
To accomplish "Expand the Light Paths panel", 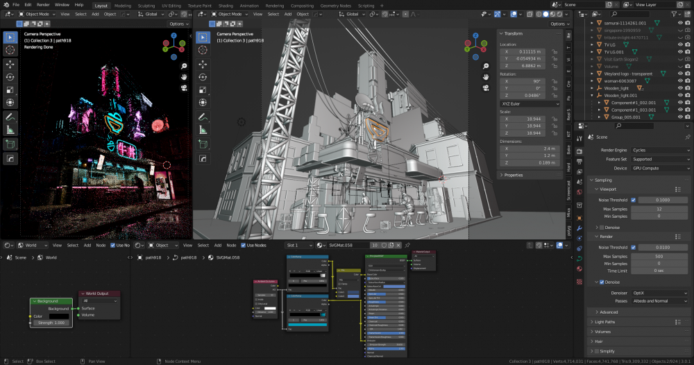I will 604,322.
